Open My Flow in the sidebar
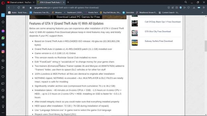Image resolution: width=207 pixels, height=116 pixels. tap(3, 68)
